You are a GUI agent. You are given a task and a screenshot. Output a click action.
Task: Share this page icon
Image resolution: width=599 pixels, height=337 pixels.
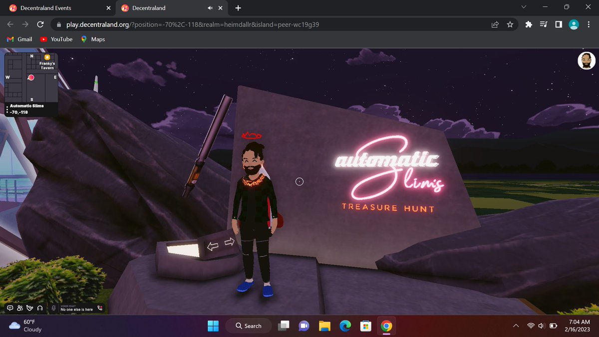click(x=495, y=24)
